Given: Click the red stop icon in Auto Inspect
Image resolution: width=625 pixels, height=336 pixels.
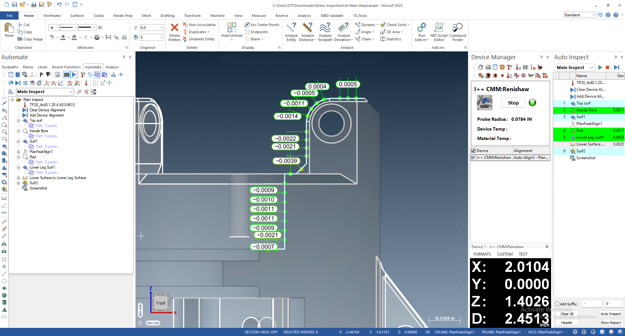Looking at the screenshot, I should pyautogui.click(x=607, y=67).
